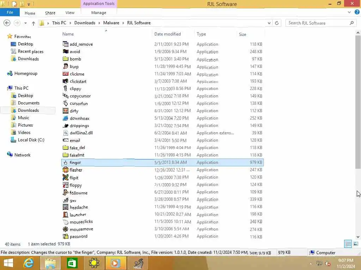Click the cursorfun file icon

click(66, 103)
